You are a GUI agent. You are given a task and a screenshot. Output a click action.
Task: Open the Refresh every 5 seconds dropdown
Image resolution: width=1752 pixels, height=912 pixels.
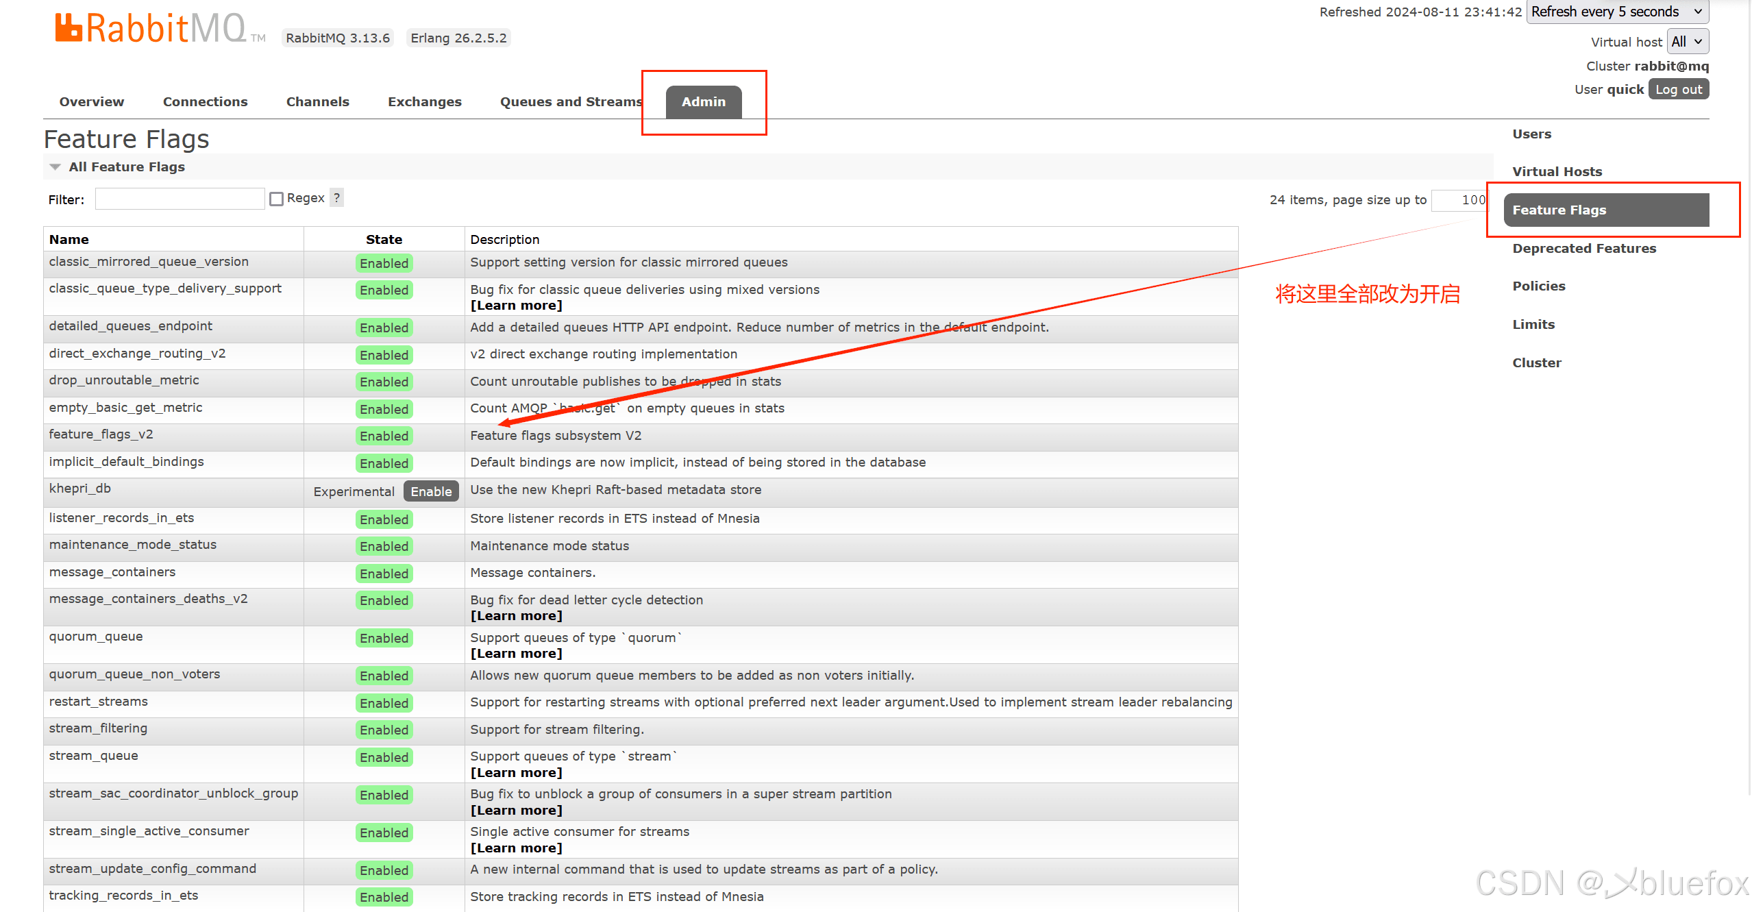point(1618,12)
